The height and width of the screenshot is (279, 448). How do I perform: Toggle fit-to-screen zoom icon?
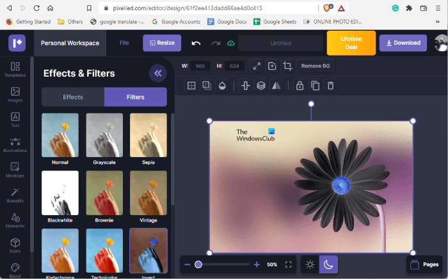tap(288, 264)
